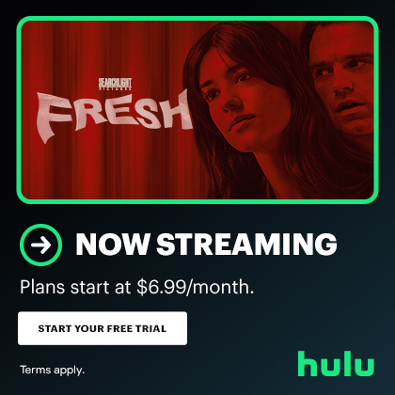Click the green hulu logo
This screenshot has height=395, width=395.
pos(336,363)
